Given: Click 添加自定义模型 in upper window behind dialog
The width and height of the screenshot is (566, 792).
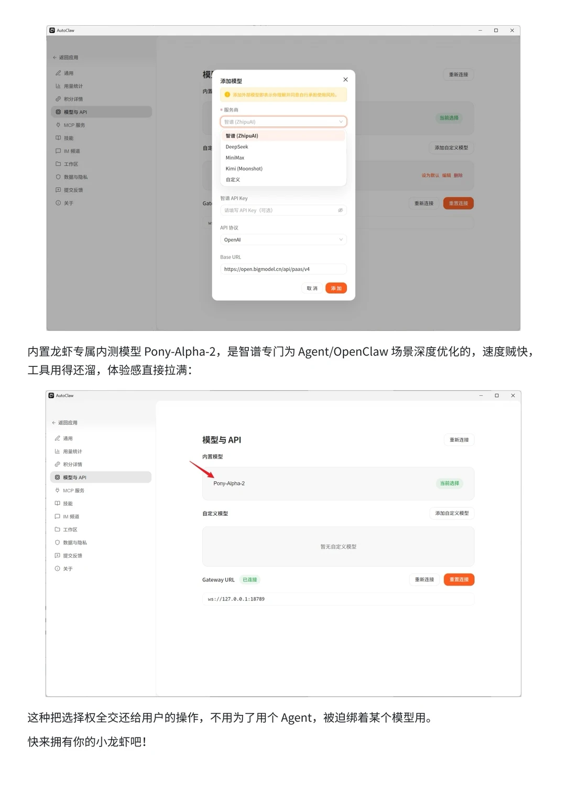Looking at the screenshot, I should pyautogui.click(x=451, y=148).
